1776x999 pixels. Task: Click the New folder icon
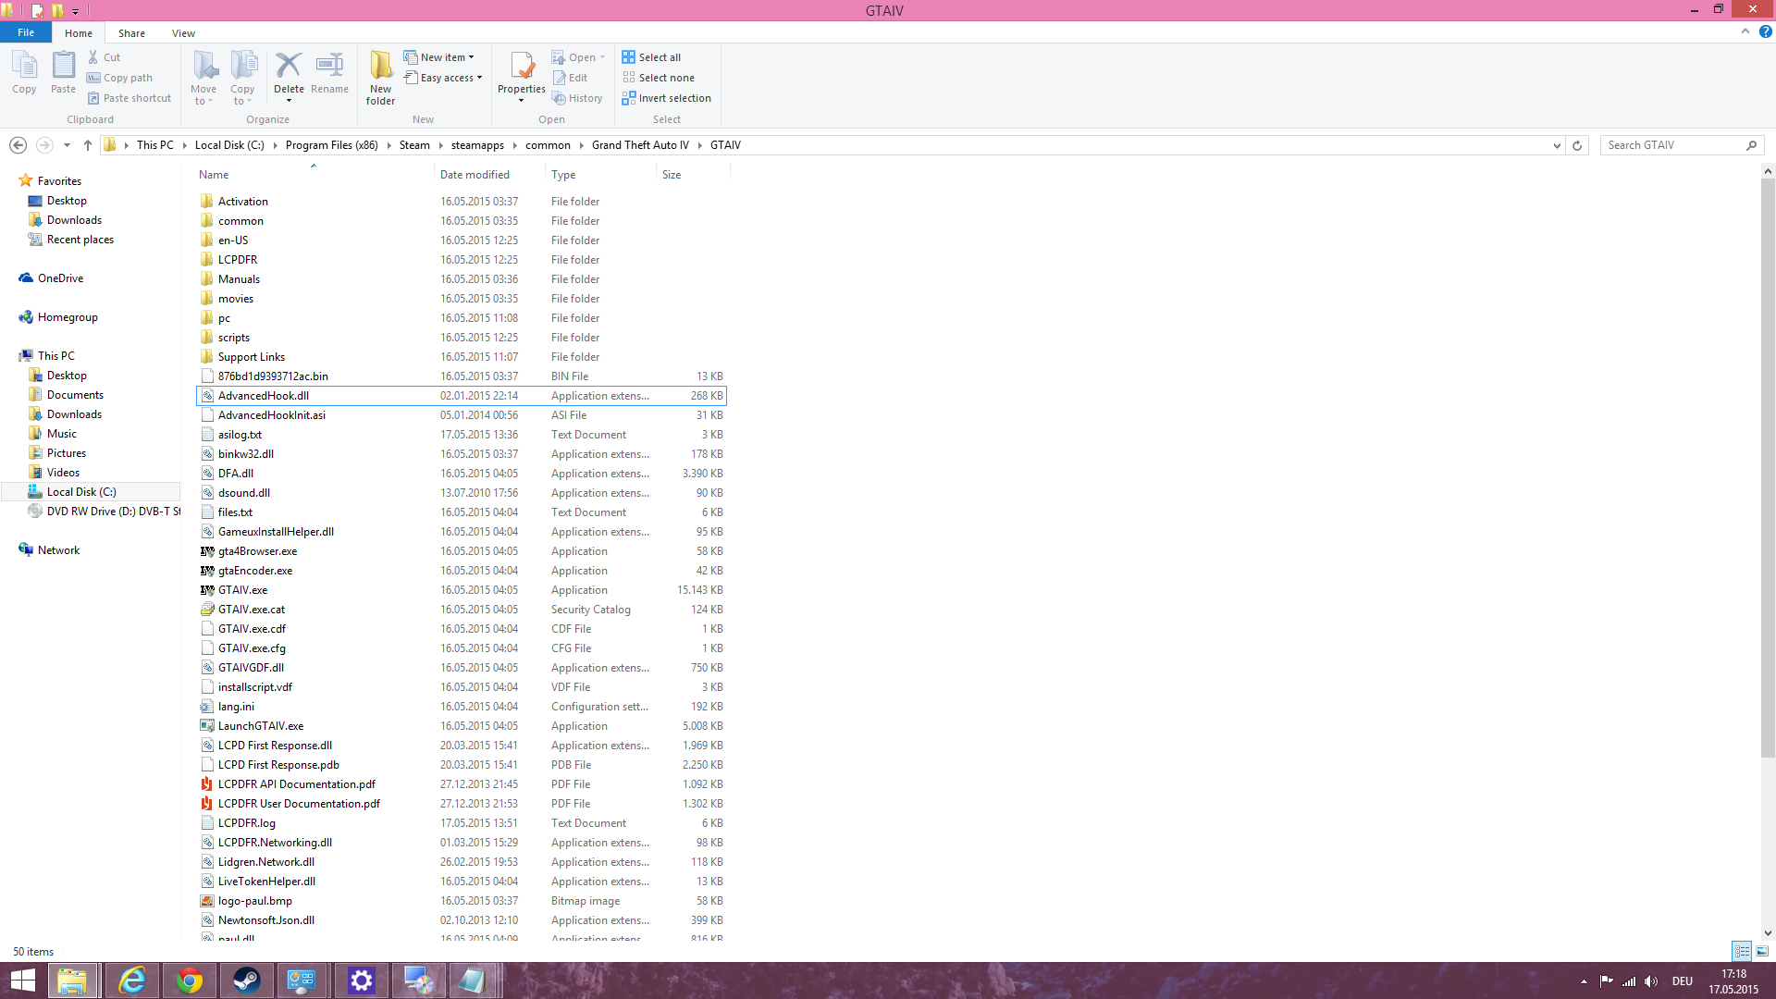tap(380, 68)
